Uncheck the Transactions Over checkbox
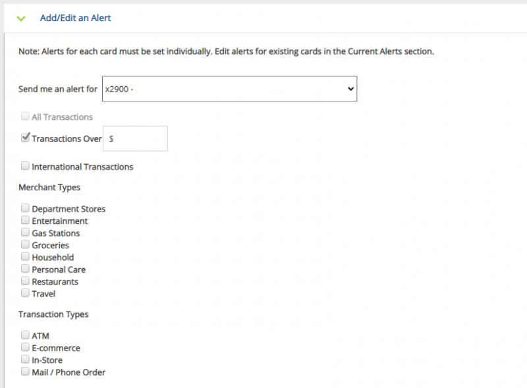The width and height of the screenshot is (527, 388). tap(26, 138)
